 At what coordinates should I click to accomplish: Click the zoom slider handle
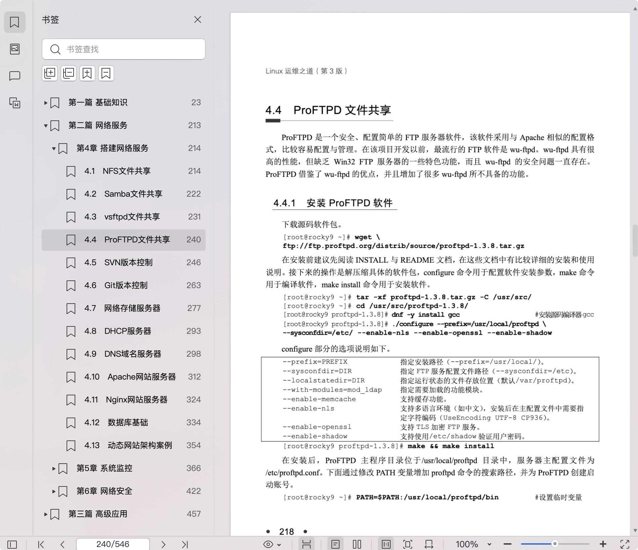tap(555, 544)
